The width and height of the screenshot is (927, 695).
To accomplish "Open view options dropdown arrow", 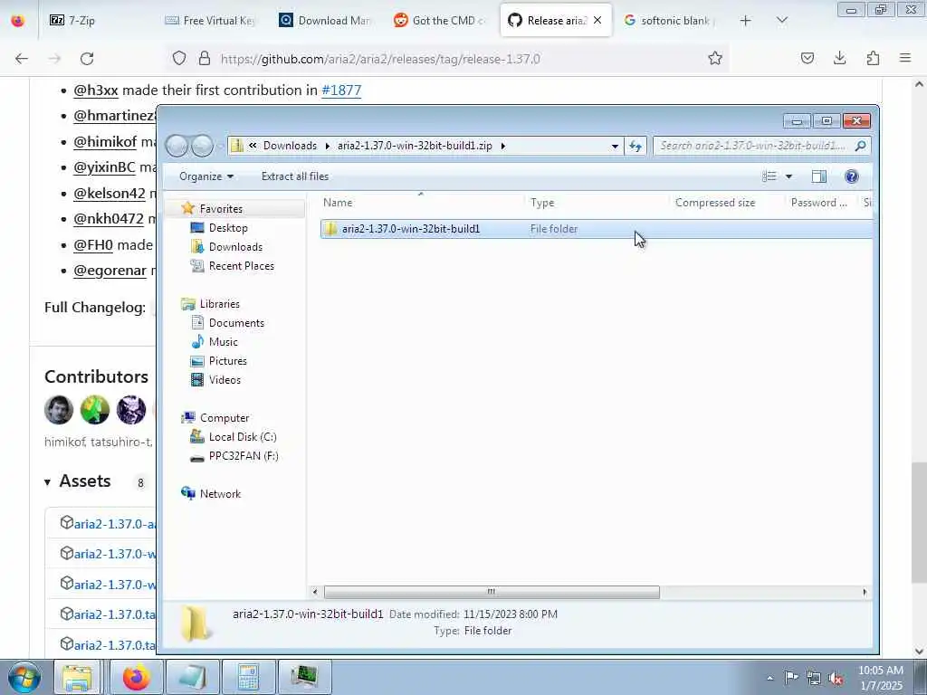I will (x=788, y=176).
